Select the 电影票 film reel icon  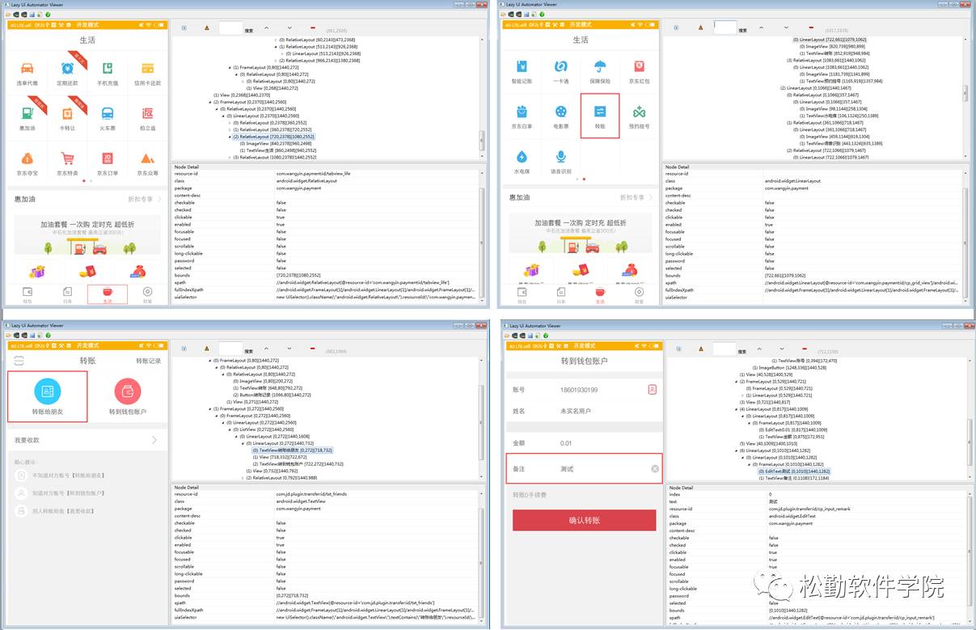(561, 112)
